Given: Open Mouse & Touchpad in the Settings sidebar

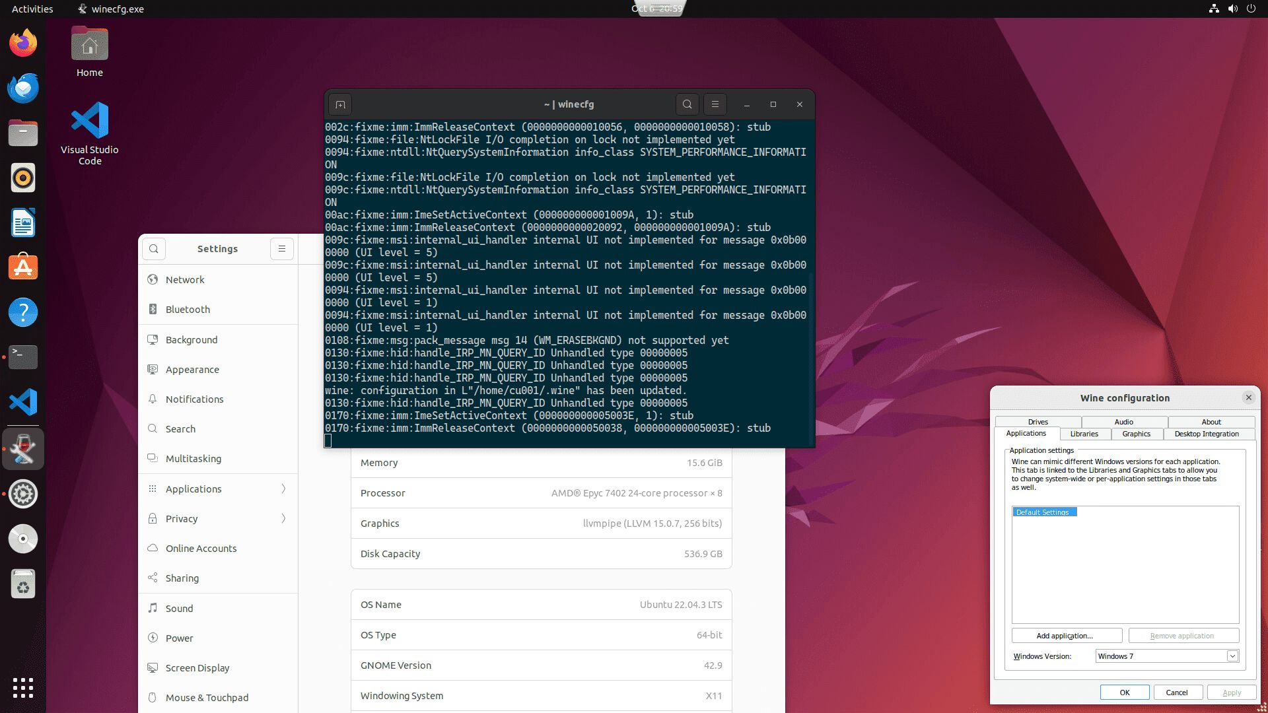Looking at the screenshot, I should [x=218, y=698].
